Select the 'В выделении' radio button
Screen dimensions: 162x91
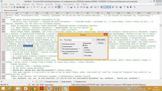(83, 52)
